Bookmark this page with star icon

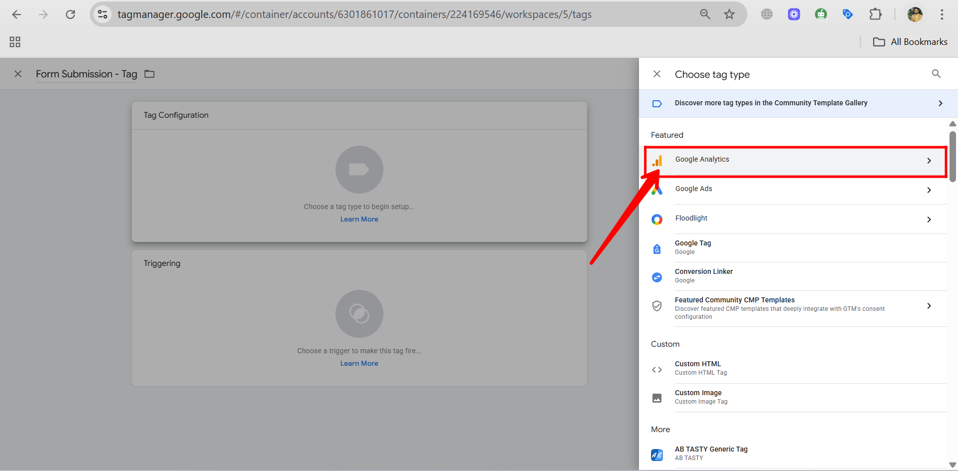click(x=729, y=14)
